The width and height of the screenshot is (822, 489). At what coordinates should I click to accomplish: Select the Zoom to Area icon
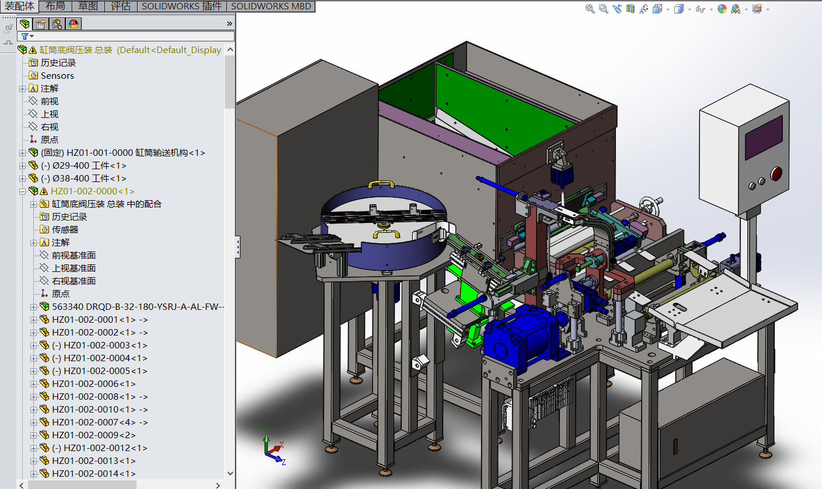tap(604, 9)
